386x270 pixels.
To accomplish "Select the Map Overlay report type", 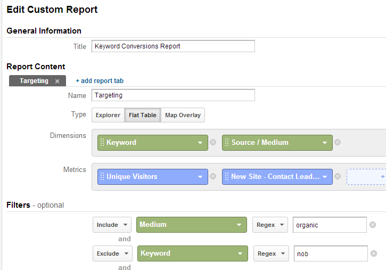I will coord(183,115).
